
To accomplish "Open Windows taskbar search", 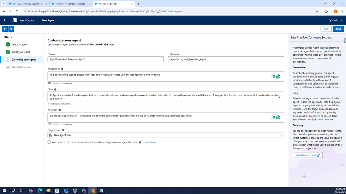I will click(x=13, y=190).
